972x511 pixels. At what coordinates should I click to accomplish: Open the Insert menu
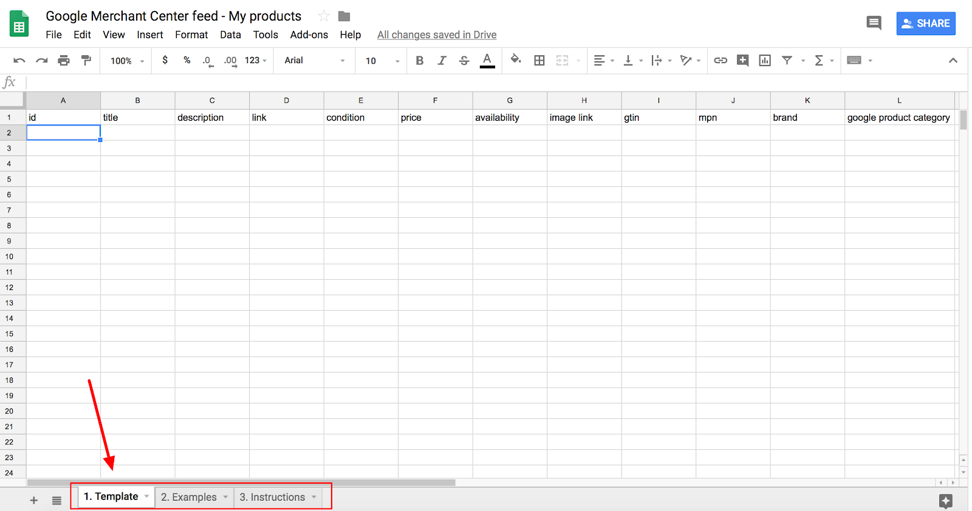click(150, 35)
